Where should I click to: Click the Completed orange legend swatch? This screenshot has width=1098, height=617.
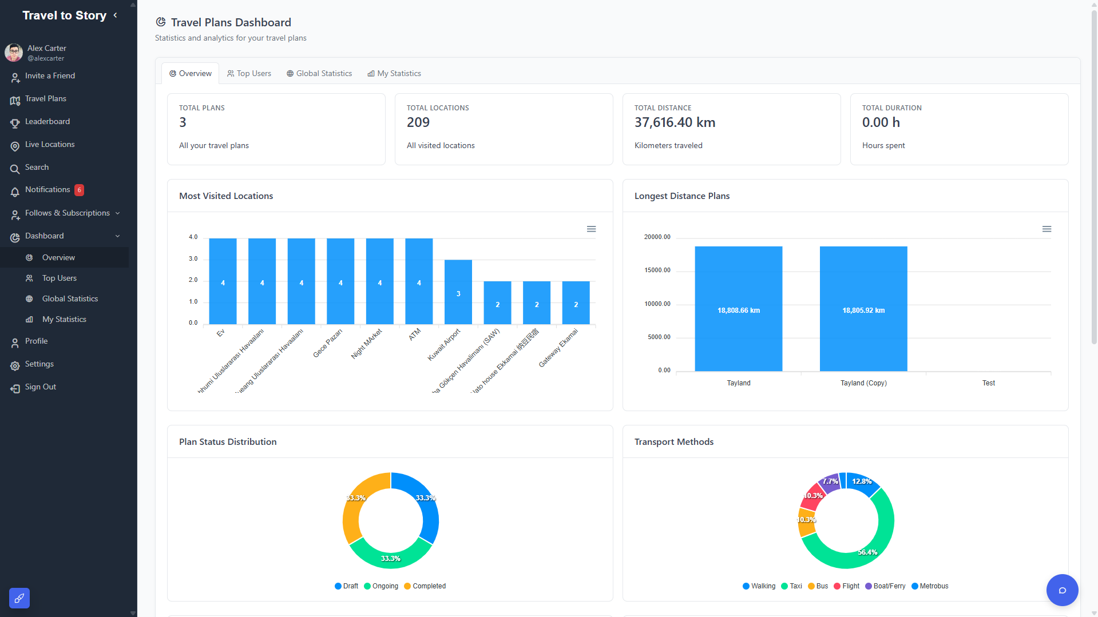coord(407,586)
